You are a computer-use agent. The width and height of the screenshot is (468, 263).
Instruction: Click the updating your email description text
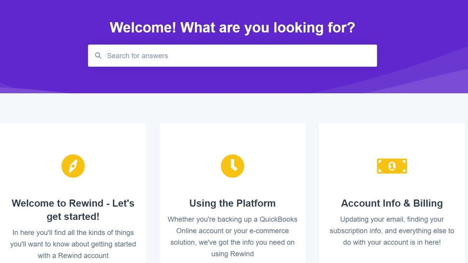392,219
